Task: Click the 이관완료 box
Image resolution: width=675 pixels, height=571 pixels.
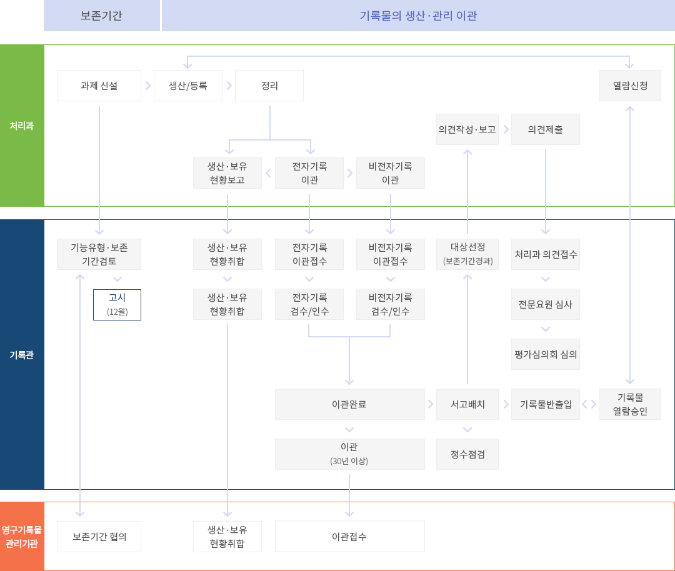Action: 349,404
